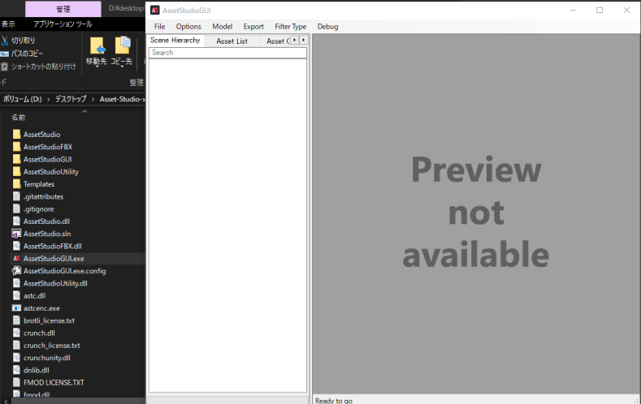Select the AssetStudioGUI folder icon
Screen dimensions: 641x404
tap(16, 159)
